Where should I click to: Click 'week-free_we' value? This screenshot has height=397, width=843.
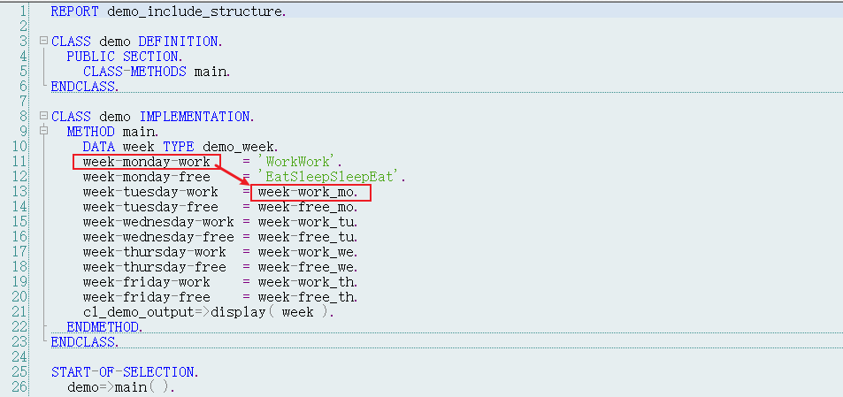point(308,267)
